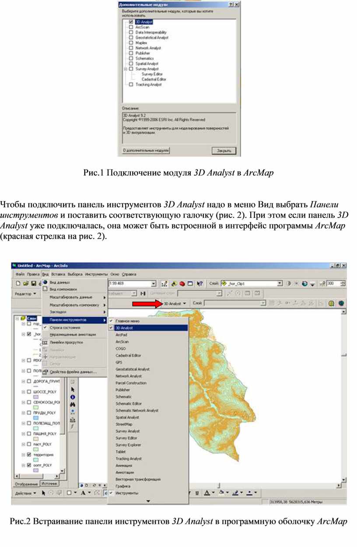Enable the Data Interoperability checkbox

[131, 32]
